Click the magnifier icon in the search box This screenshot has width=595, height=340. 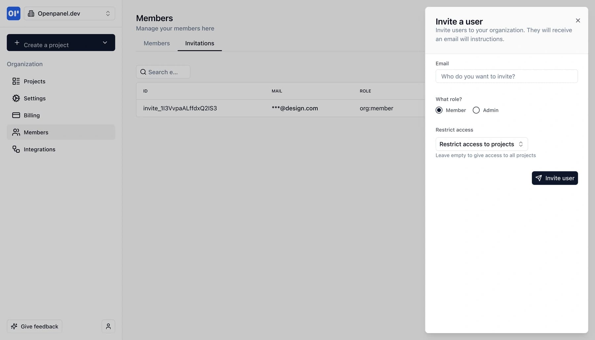coord(143,72)
